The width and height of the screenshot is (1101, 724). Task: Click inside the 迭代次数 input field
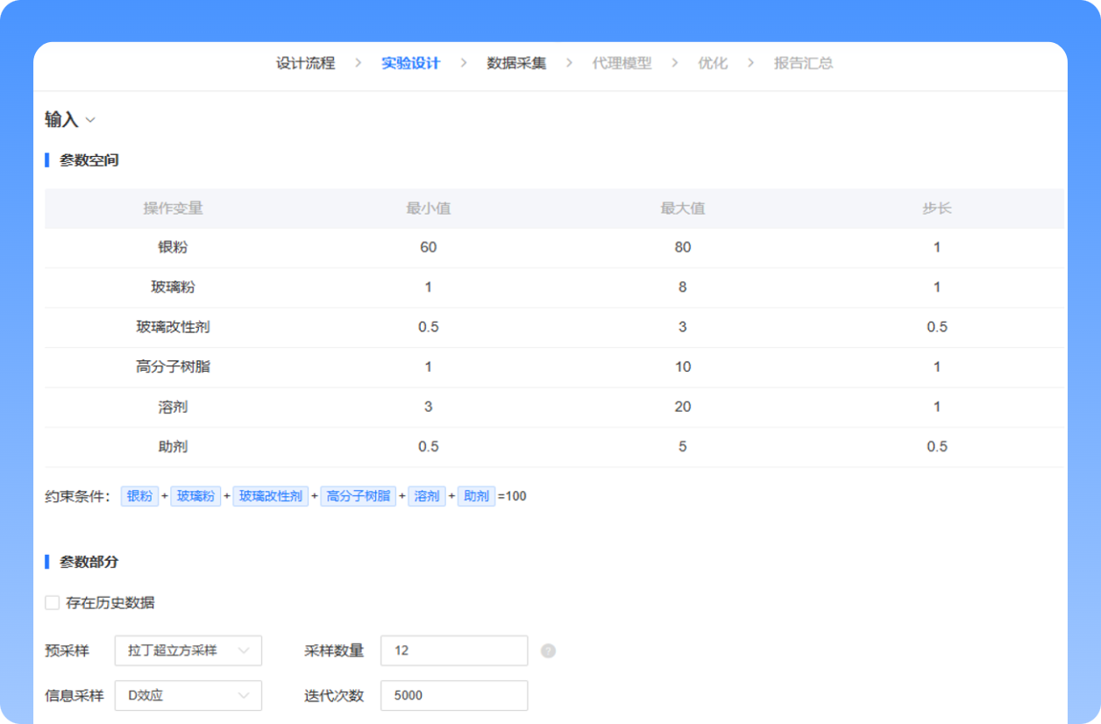[x=453, y=695]
